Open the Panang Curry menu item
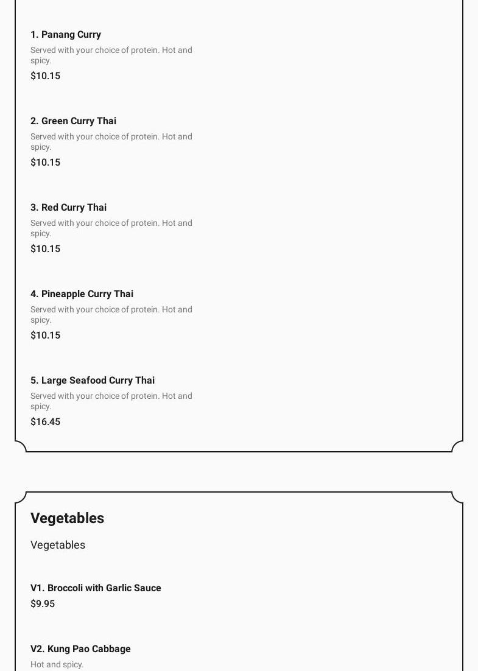This screenshot has width=478, height=671. coord(66,35)
